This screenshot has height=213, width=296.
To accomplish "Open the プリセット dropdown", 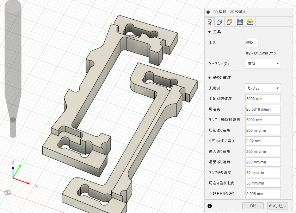I will [x=263, y=88].
